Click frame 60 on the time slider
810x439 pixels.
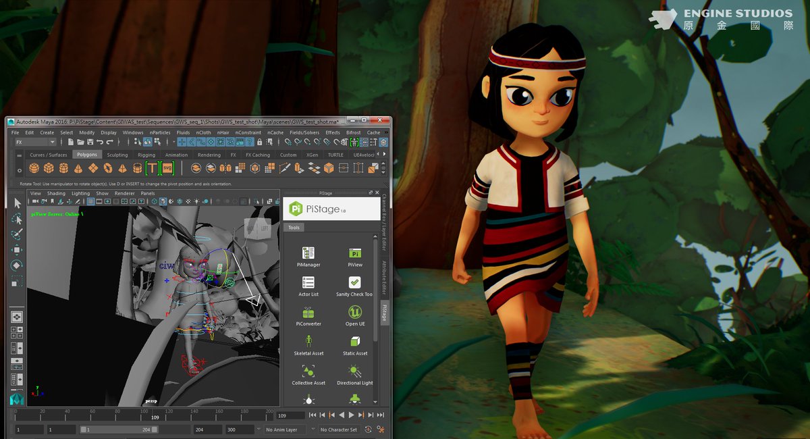point(91,414)
